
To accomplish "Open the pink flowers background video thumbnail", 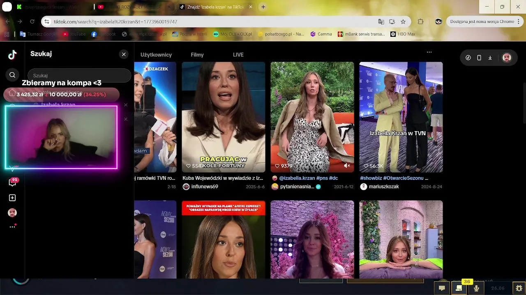I will click(x=312, y=239).
